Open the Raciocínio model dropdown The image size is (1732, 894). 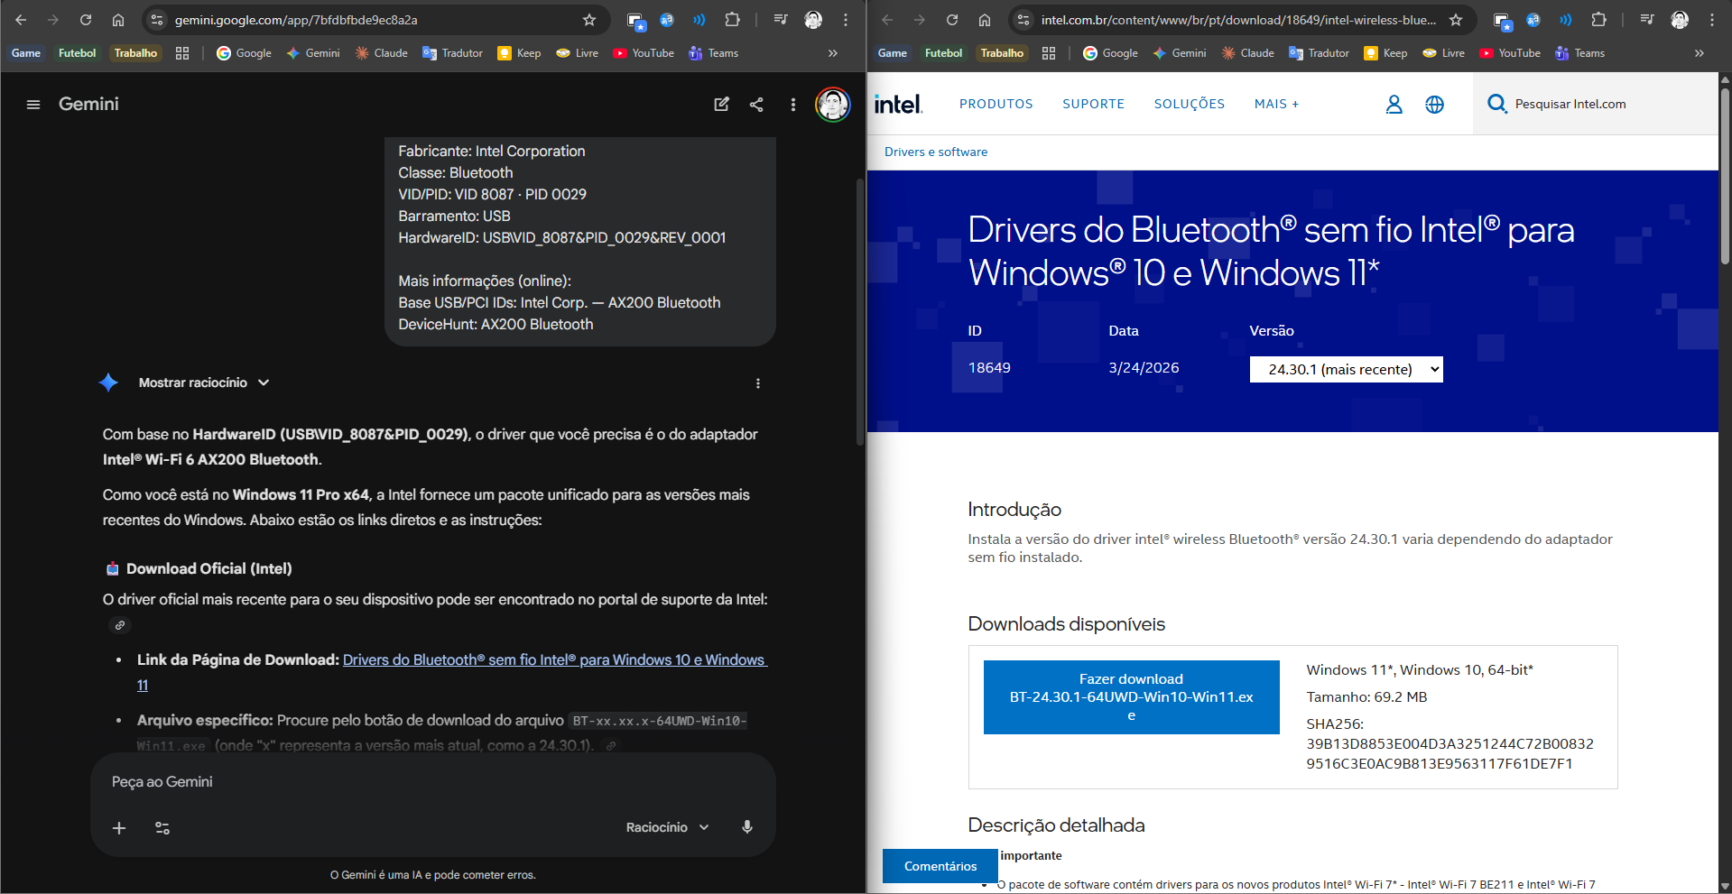[668, 827]
